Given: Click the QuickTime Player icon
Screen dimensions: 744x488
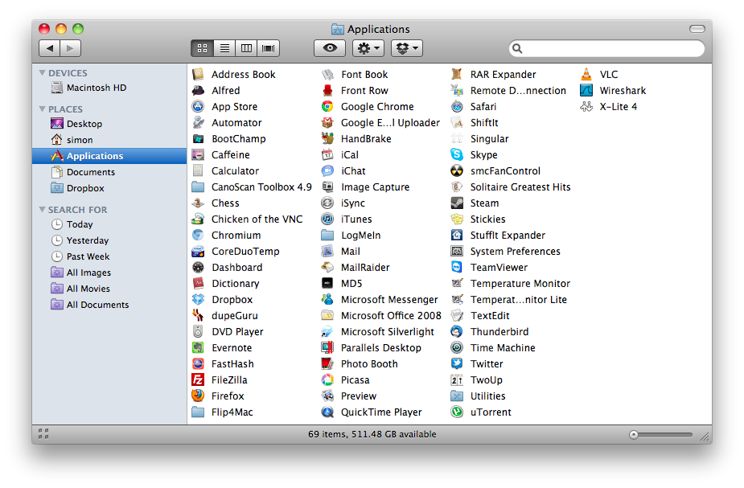Looking at the screenshot, I should [327, 412].
